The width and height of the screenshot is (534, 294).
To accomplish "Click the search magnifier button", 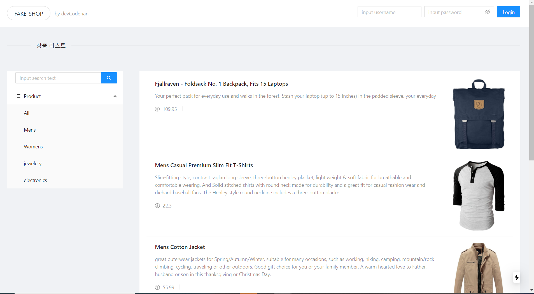I will pyautogui.click(x=109, y=78).
